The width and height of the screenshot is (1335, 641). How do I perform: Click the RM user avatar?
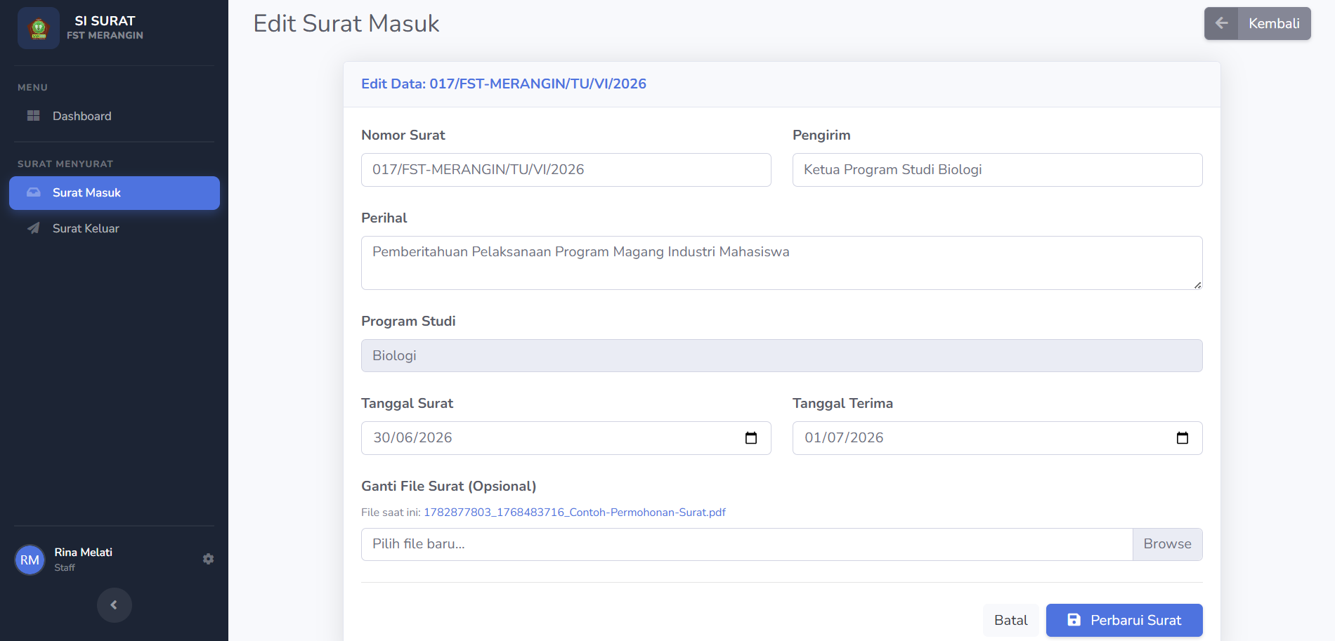pyautogui.click(x=30, y=560)
